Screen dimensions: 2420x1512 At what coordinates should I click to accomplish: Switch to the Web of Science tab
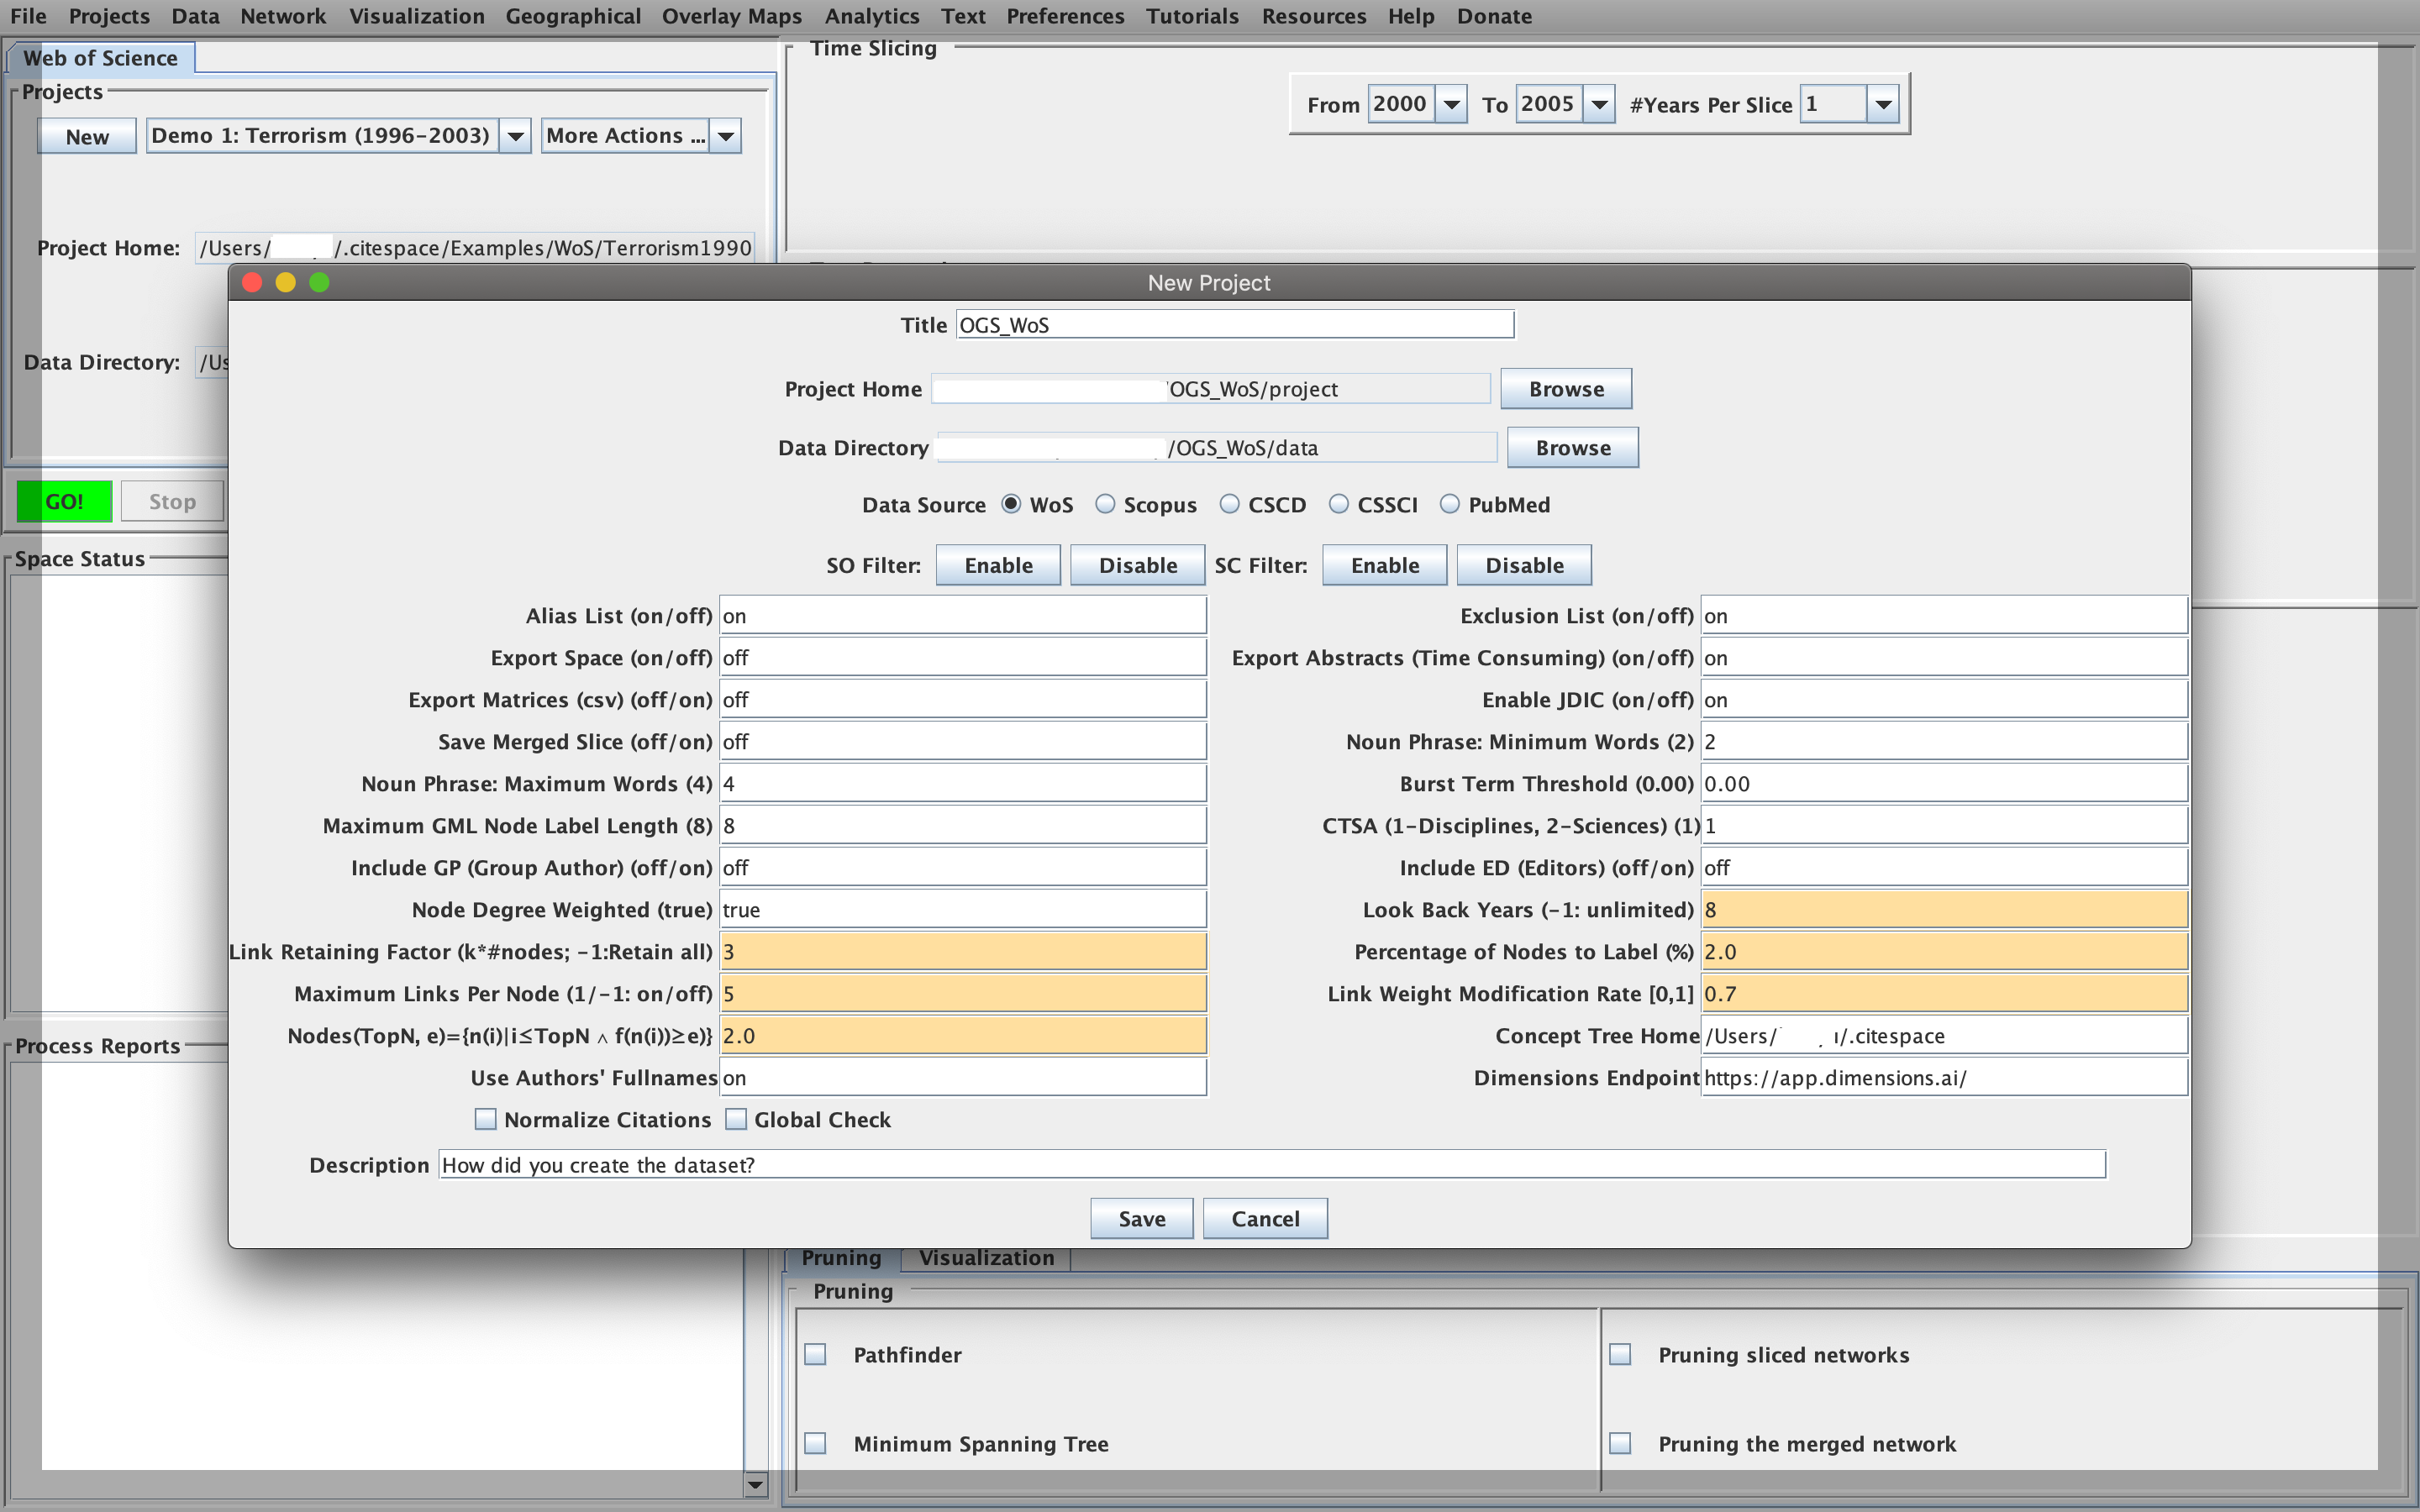click(x=100, y=58)
